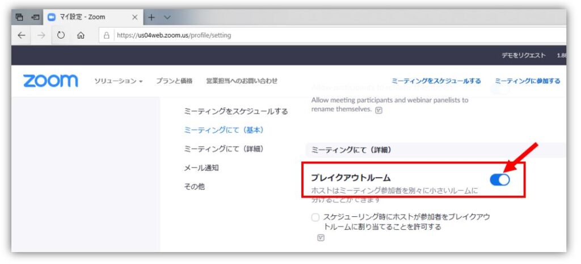Click the tabs overview icon at far left

coord(19,17)
